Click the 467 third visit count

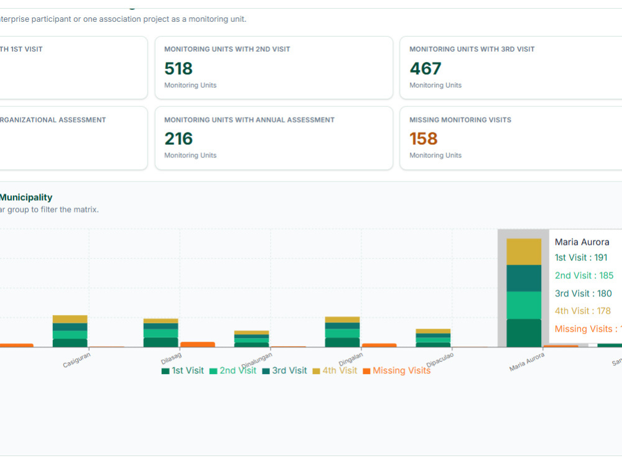pos(425,68)
